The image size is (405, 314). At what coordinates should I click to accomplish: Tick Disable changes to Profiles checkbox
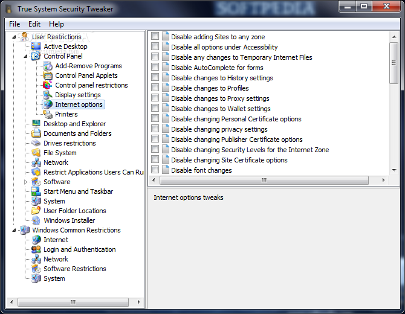click(155, 88)
